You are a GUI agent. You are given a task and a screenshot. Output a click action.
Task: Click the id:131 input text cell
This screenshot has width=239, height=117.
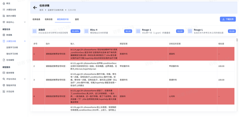[94, 96]
